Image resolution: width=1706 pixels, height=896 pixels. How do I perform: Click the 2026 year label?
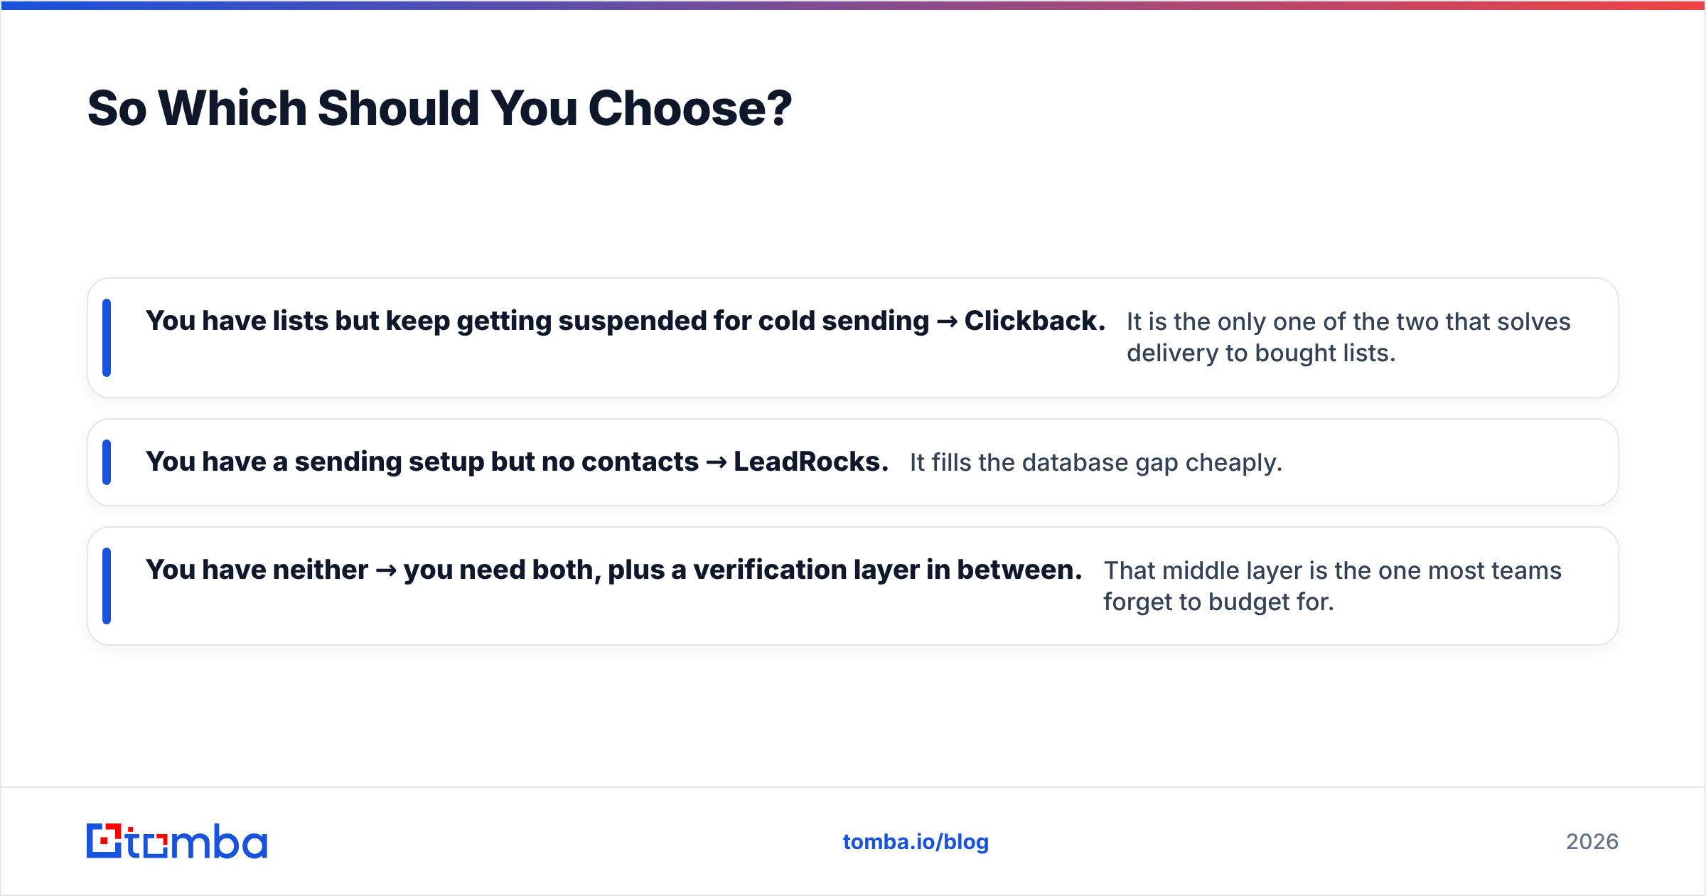point(1592,842)
